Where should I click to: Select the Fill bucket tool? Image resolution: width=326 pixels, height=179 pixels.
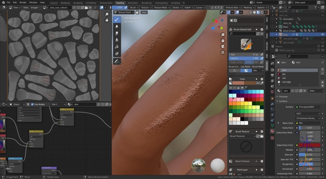(x=117, y=47)
